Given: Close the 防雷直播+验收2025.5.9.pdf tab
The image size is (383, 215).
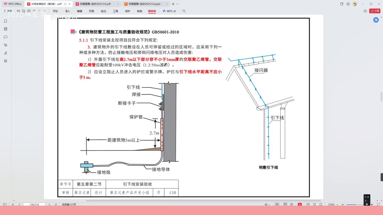Looking at the screenshot, I should 118,4.
